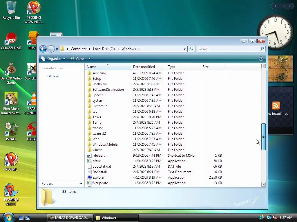This screenshot has height=222, width=297.
Task: Select the DtcInstall text document
Action: tap(100, 172)
